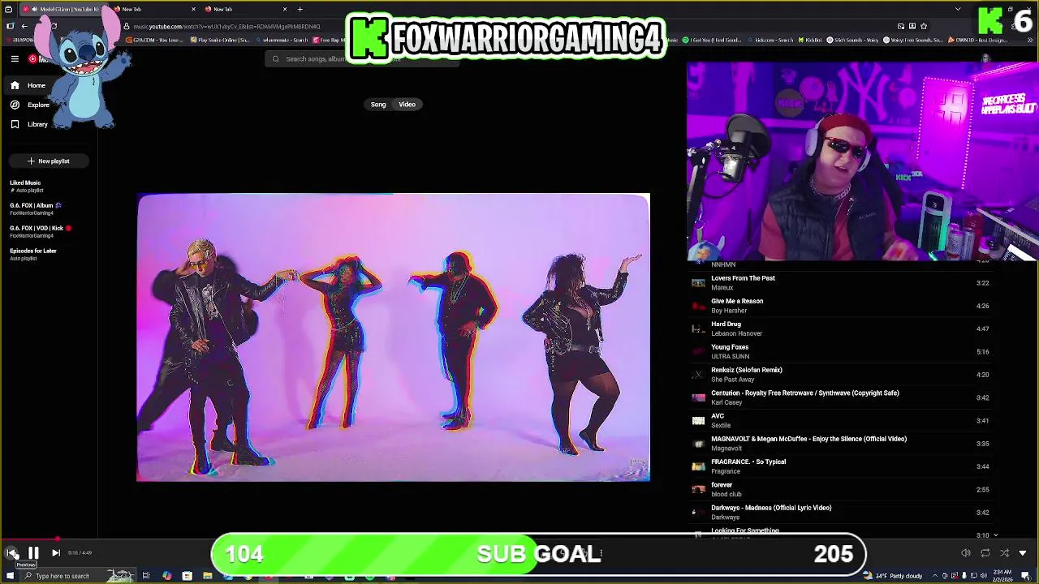Go to previous track in the player
Viewport: 1039px width, 584px height.
tap(12, 553)
